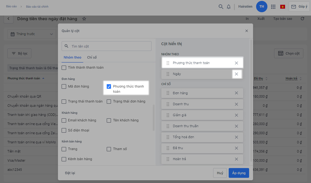This screenshot has height=183, width=311.
Task: Remove the Hoàn trả metric column
Action: [x=236, y=159]
